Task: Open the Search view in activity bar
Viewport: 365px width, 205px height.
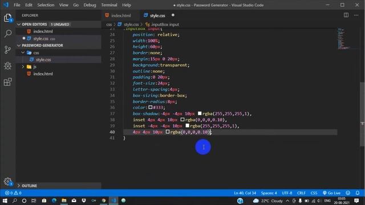Action: coord(7,34)
